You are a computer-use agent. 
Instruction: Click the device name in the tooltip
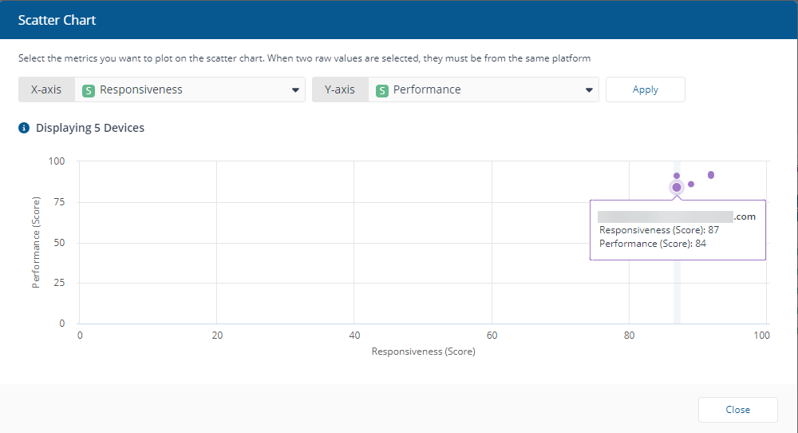tap(676, 216)
